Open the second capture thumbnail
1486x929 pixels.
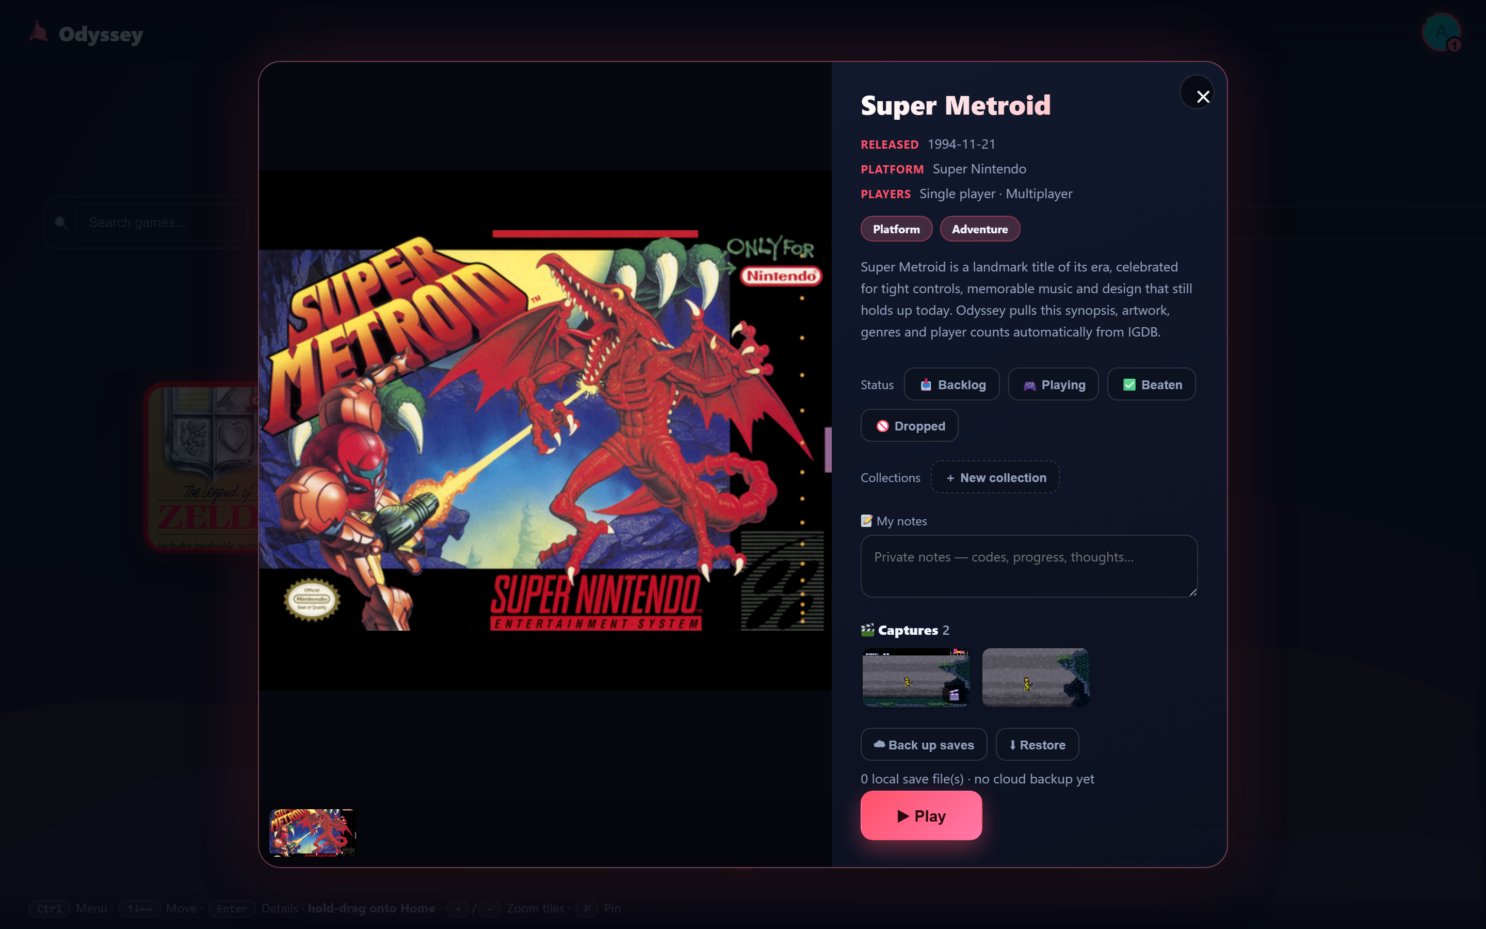tap(1035, 678)
